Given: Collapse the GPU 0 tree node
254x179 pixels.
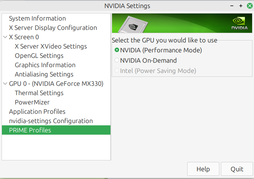Looking at the screenshot, I should pos(5,84).
